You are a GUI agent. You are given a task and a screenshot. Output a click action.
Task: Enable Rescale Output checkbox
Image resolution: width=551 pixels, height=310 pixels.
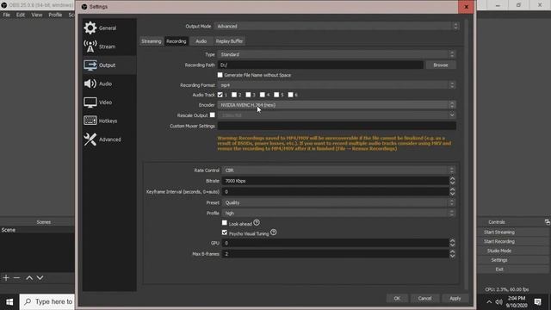(x=213, y=115)
